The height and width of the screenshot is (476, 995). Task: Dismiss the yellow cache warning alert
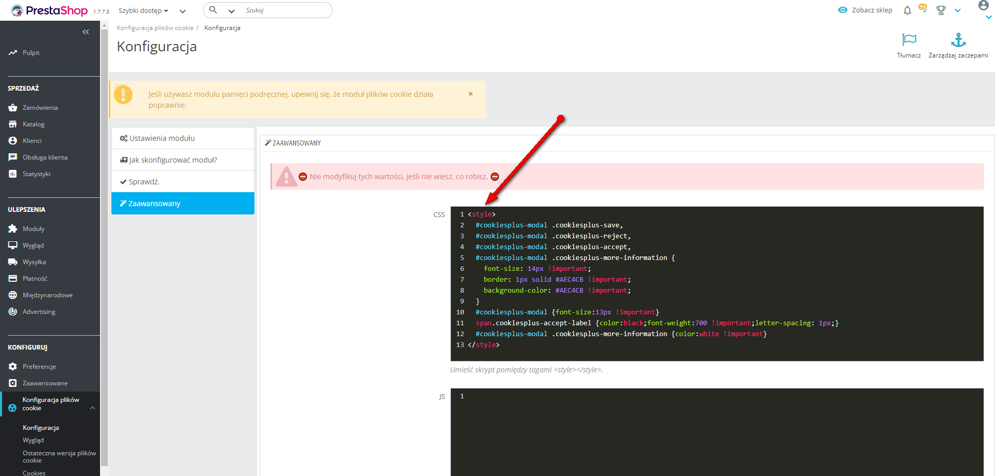471,94
